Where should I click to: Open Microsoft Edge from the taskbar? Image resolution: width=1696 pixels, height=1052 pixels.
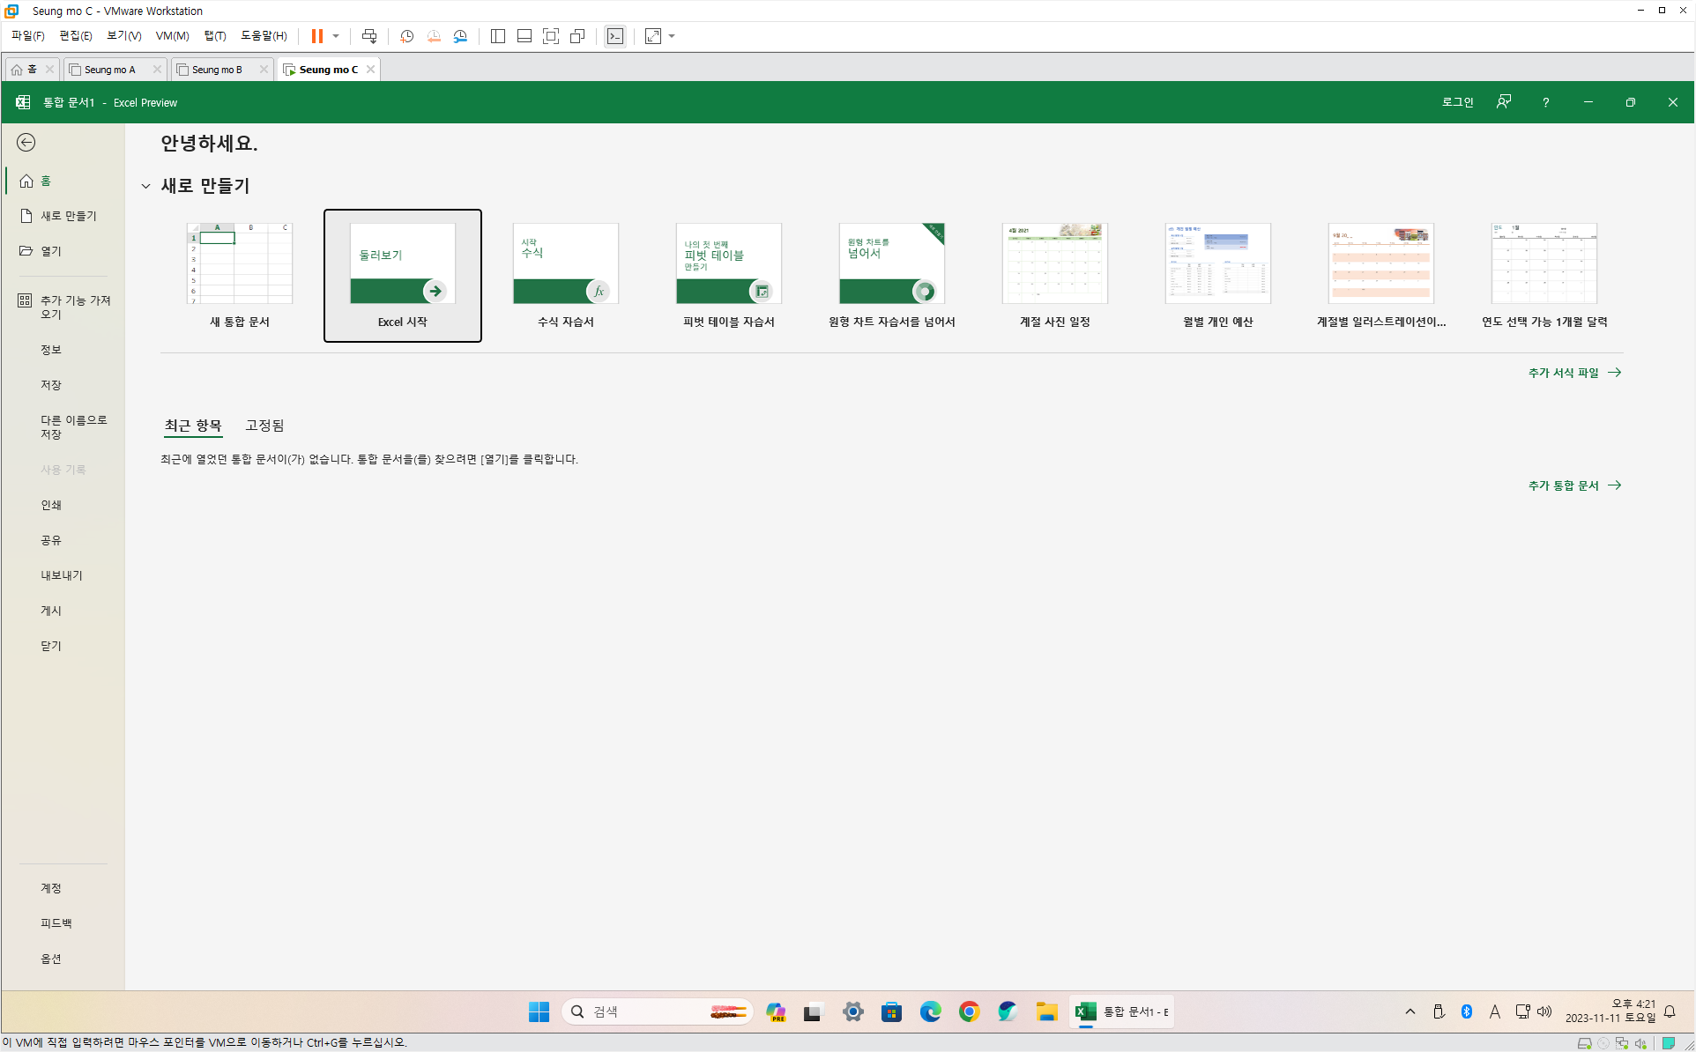pyautogui.click(x=930, y=1011)
